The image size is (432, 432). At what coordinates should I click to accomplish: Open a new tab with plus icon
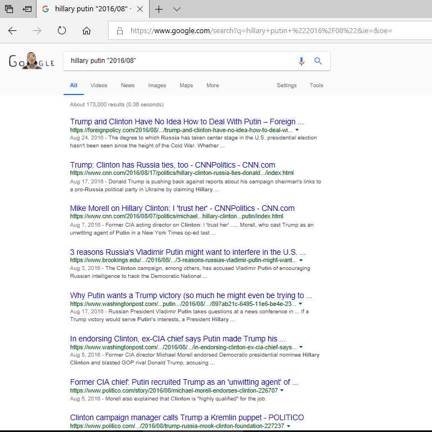(x=159, y=9)
